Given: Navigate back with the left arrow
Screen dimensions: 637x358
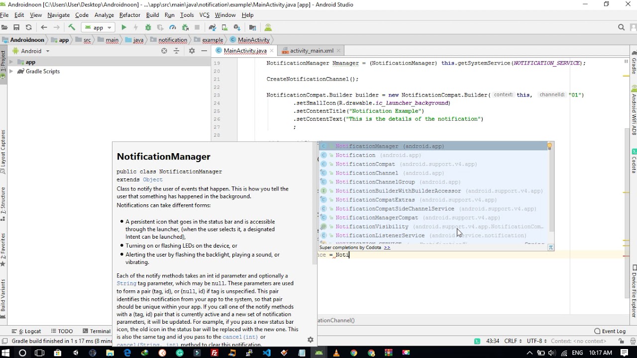Looking at the screenshot, I should pos(44,28).
